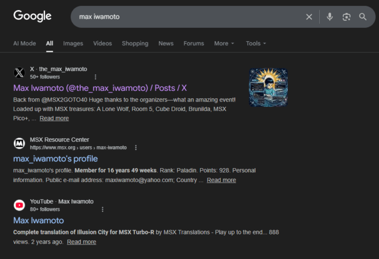This screenshot has height=259, width=379.
Task: Switch to Videos tab
Action: pyautogui.click(x=102, y=43)
